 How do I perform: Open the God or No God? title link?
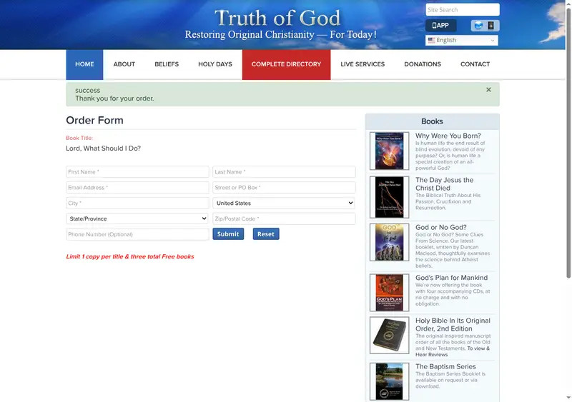click(440, 227)
